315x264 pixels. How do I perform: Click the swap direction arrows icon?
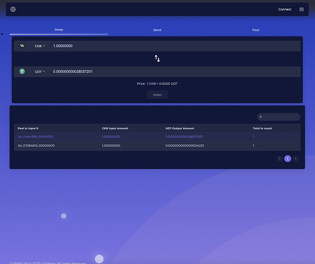[157, 59]
